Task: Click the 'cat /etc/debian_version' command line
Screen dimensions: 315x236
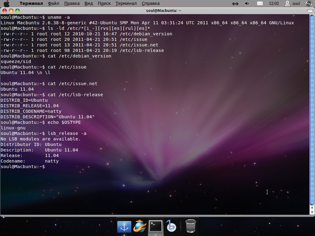Action: (x=56, y=56)
